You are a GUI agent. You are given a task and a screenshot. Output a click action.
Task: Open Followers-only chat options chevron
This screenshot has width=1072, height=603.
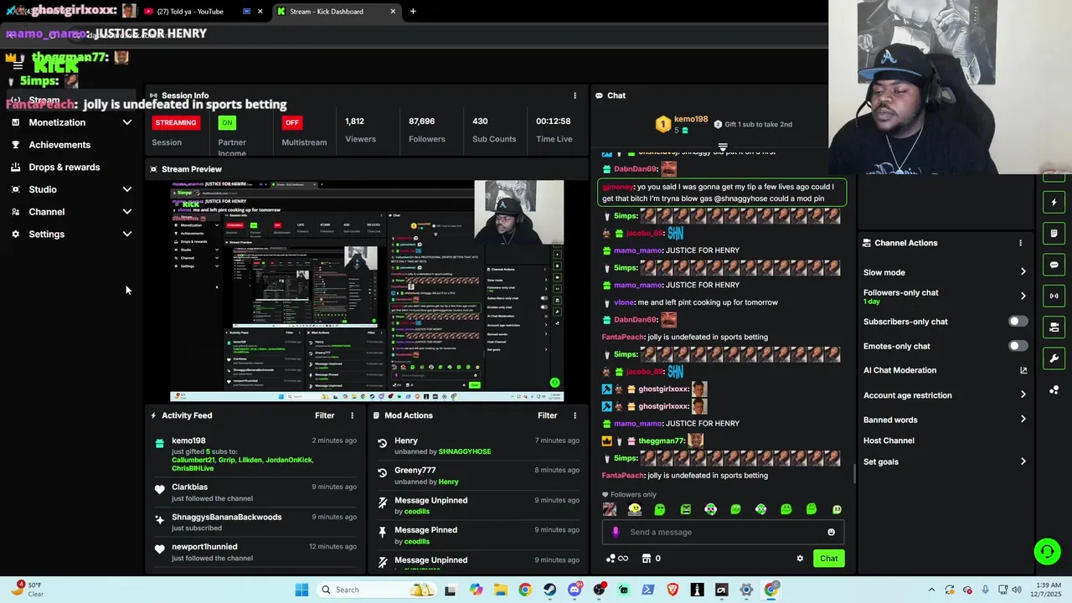1023,296
